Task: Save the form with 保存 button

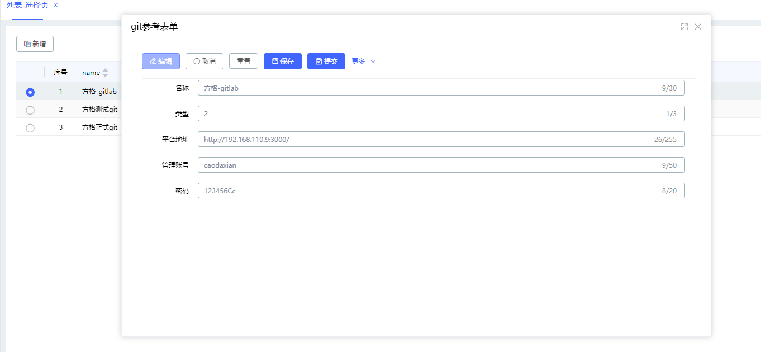Action: click(283, 61)
